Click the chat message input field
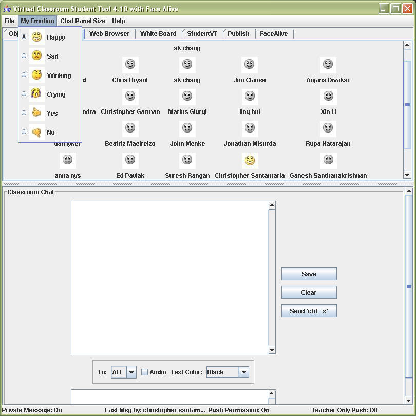 pyautogui.click(x=169, y=396)
